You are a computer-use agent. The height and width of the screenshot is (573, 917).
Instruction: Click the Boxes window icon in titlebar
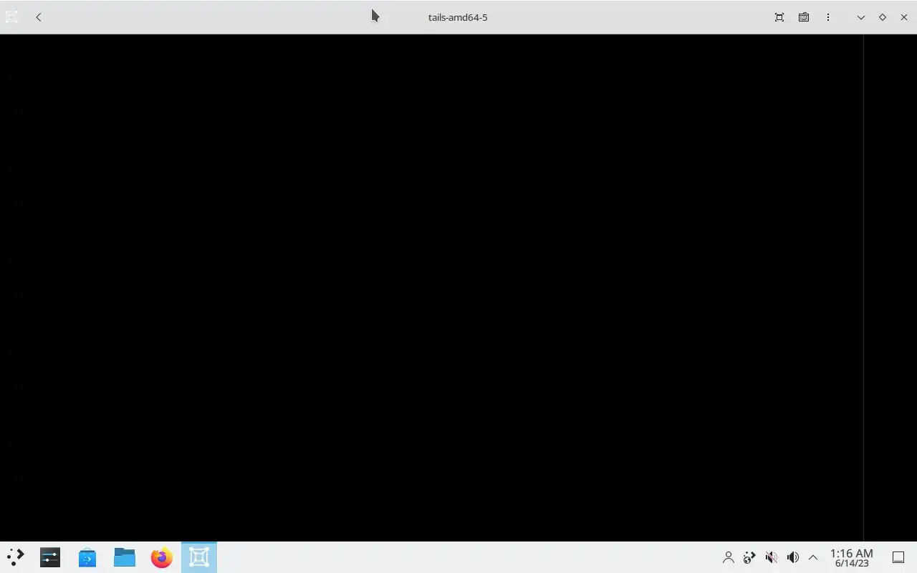tap(11, 17)
